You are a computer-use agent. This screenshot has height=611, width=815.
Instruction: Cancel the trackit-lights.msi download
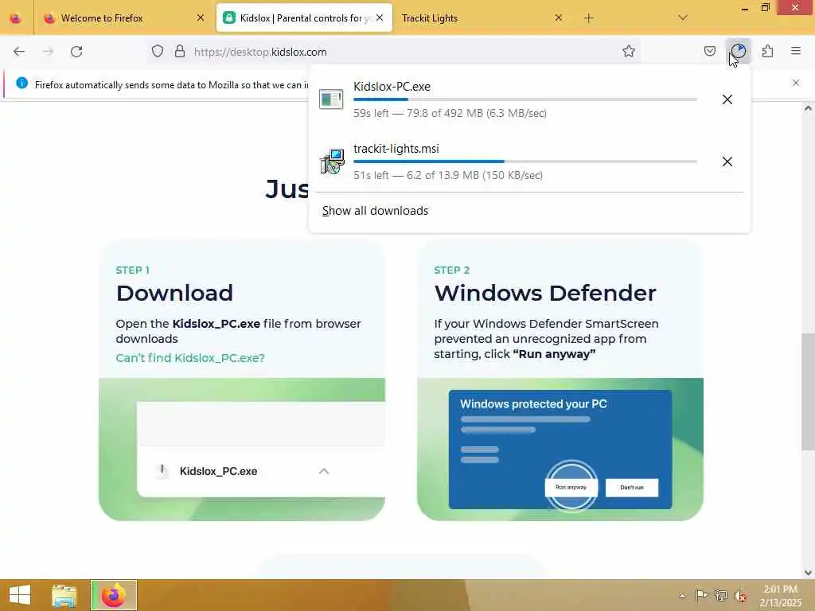(727, 162)
